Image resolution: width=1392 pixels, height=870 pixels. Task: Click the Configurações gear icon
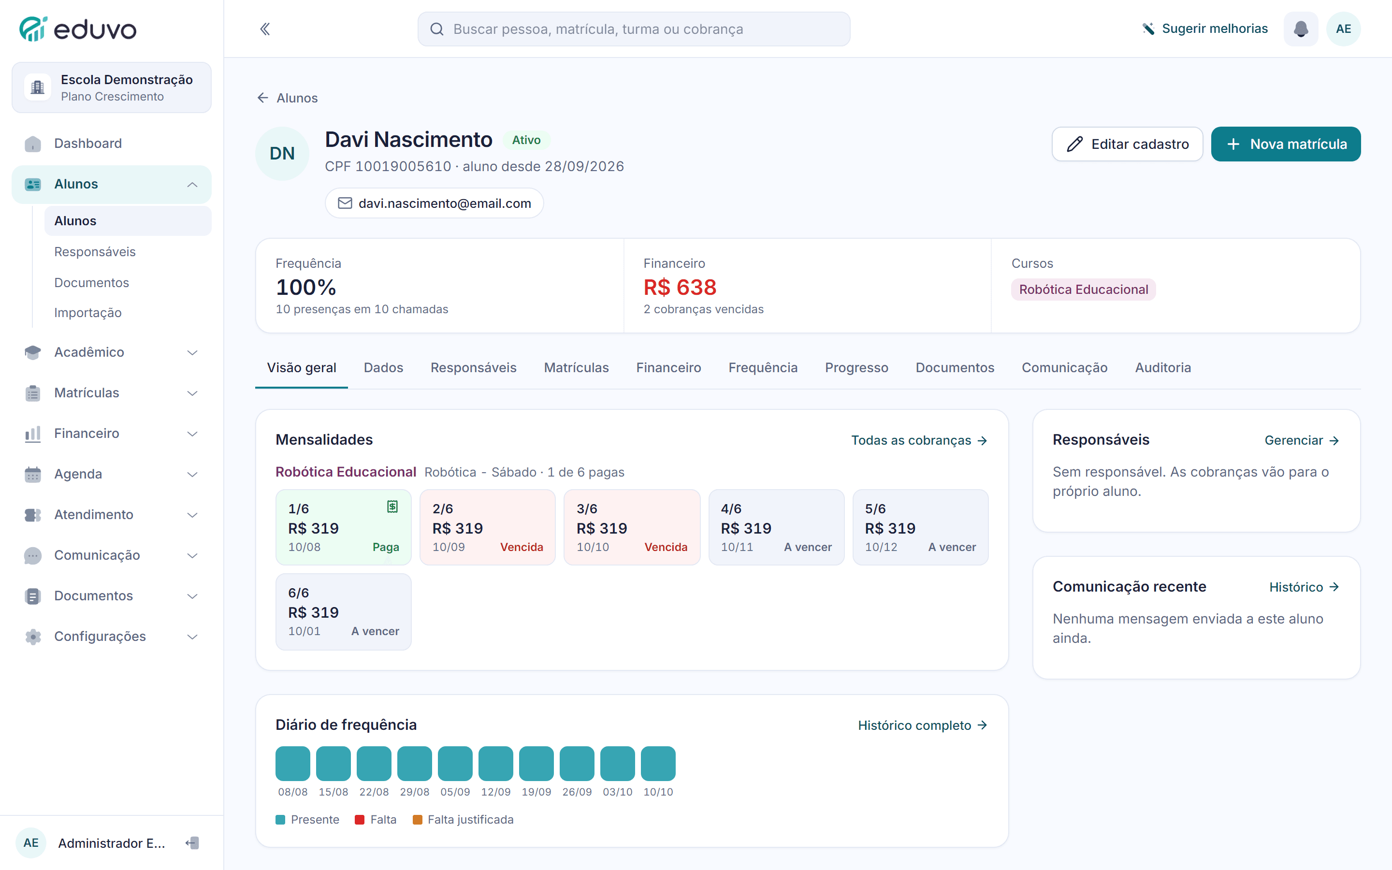coord(33,637)
